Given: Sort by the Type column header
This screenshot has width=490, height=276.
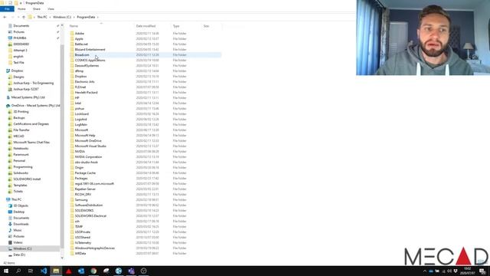Looking at the screenshot, I should pos(176,26).
